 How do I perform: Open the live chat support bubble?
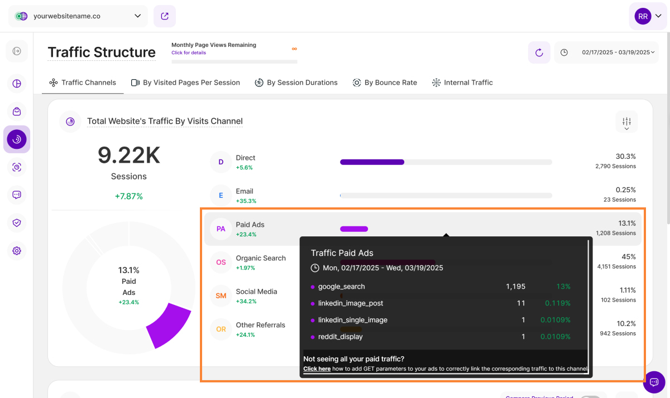(x=654, y=382)
